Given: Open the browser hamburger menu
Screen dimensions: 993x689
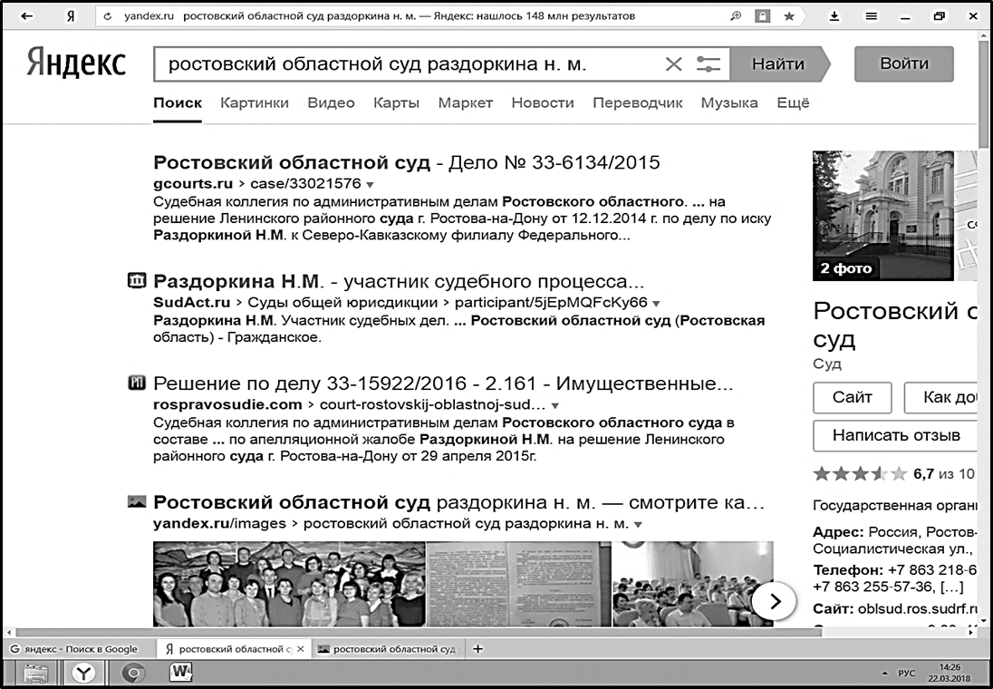Looking at the screenshot, I should [x=872, y=16].
